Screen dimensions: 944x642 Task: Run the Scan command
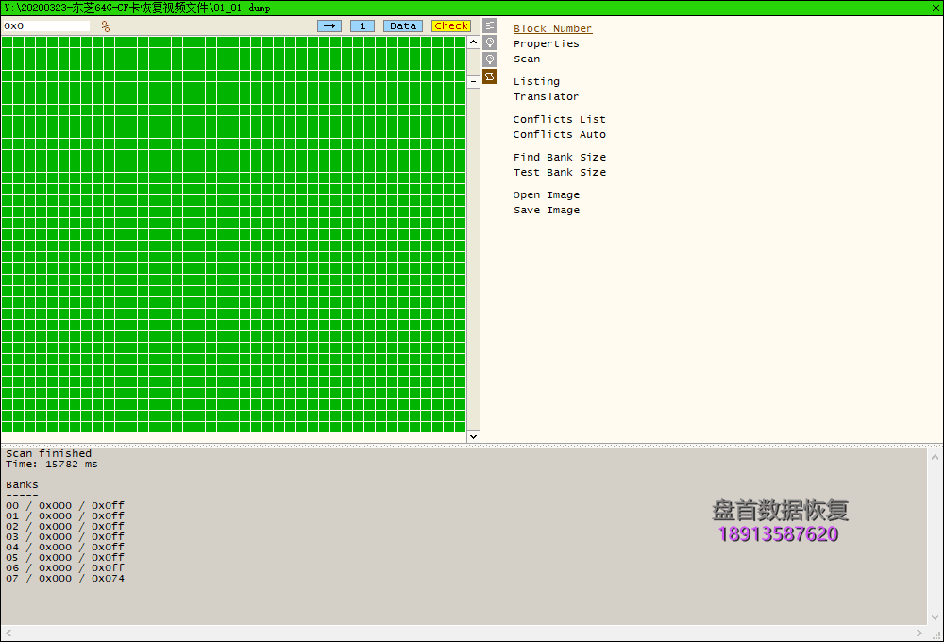click(x=527, y=59)
